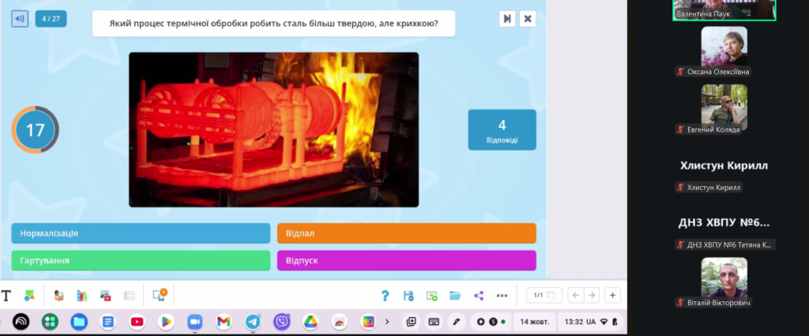Choose the magenta 'Відпуск' answer

[x=406, y=260]
